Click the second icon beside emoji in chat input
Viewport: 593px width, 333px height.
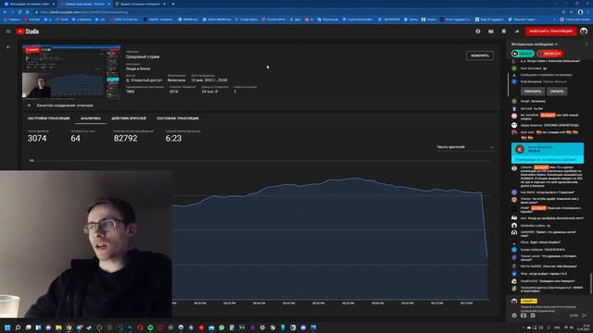point(524,315)
